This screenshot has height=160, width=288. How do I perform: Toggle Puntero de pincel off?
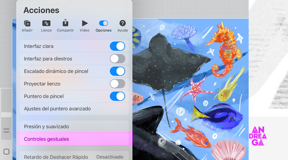pos(117,96)
